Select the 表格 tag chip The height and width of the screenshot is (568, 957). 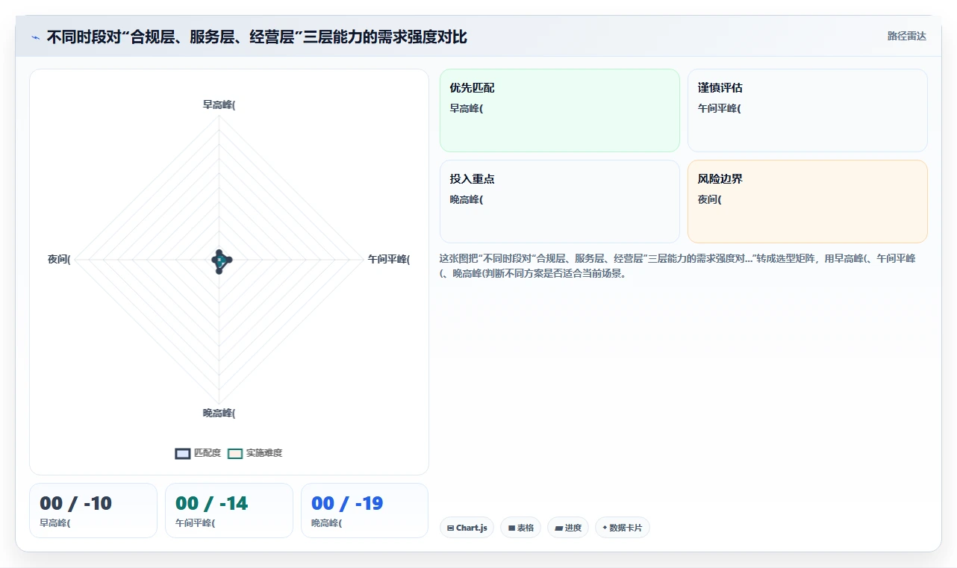pos(520,528)
